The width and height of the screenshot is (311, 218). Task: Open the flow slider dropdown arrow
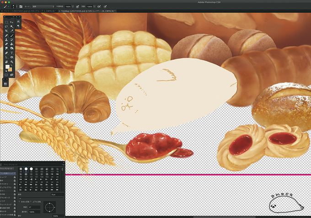[x=94, y=6]
